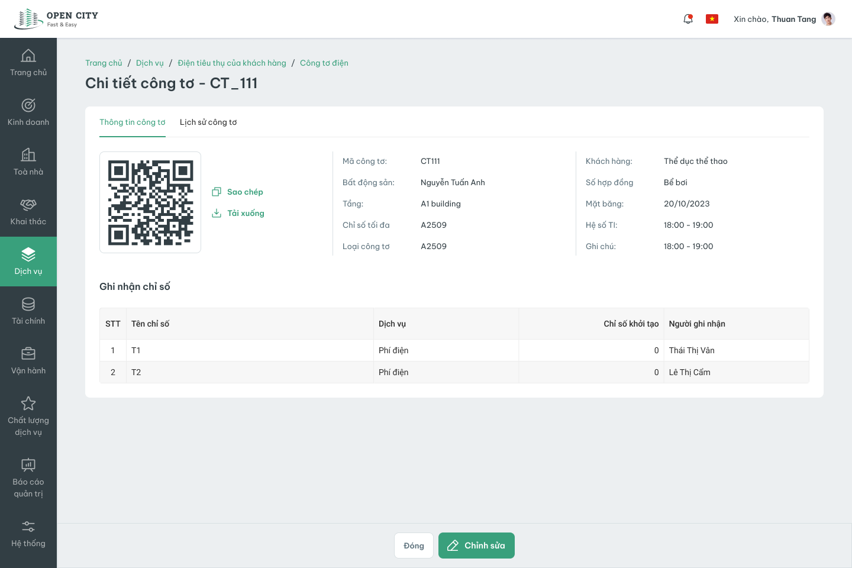This screenshot has width=852, height=568.
Task: Click the Đóng button
Action: 414,546
